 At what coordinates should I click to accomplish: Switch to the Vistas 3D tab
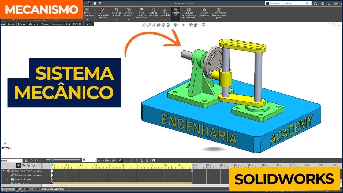[33, 189]
